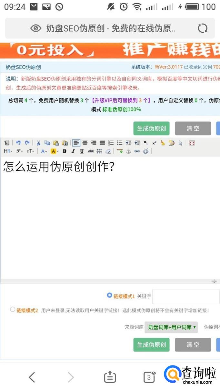Insert an anchor
The height and width of the screenshot is (392, 220).
coord(128,151)
